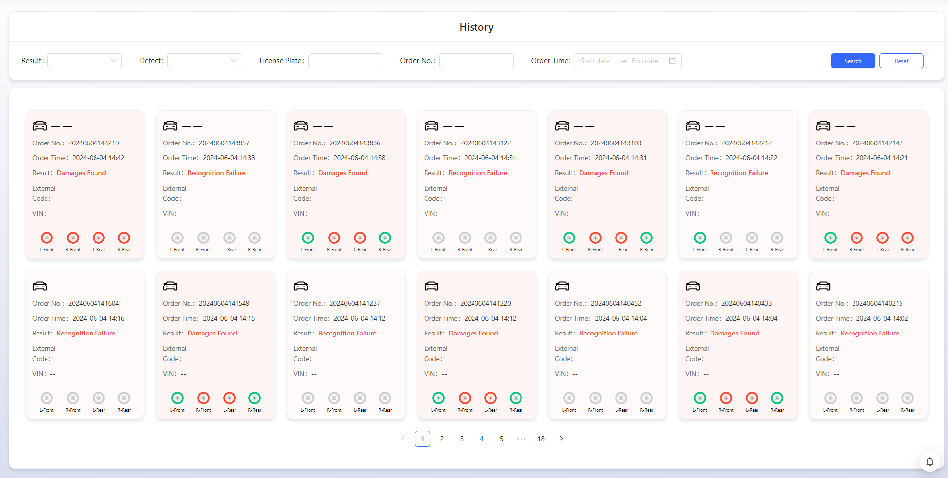Viewport: 948px width, 478px height.
Task: Click L-Rear wheel icon on order 20240604141549
Action: coord(229,398)
